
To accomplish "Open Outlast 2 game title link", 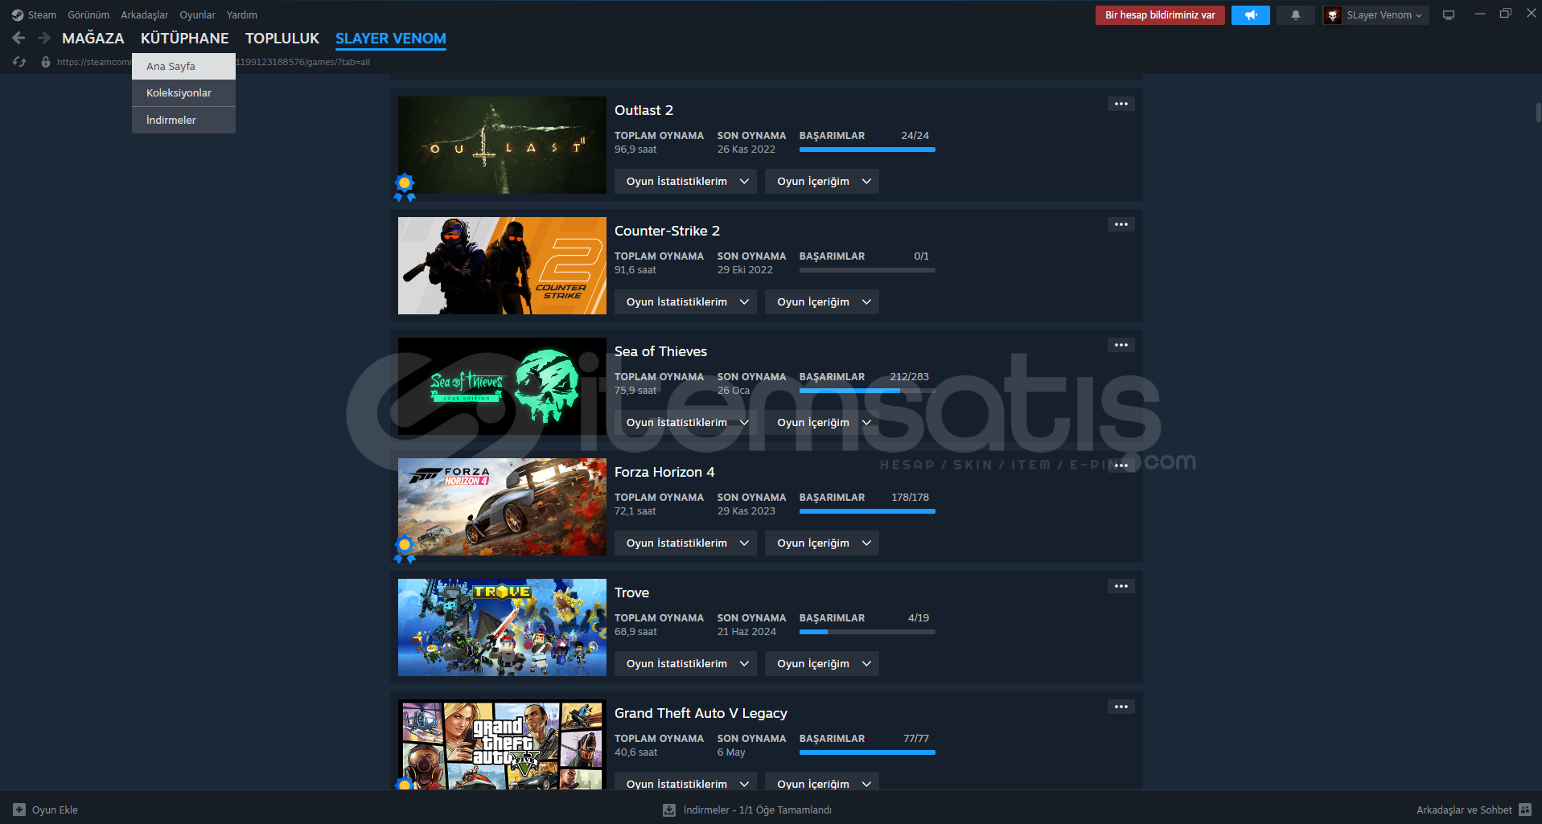I will point(644,110).
